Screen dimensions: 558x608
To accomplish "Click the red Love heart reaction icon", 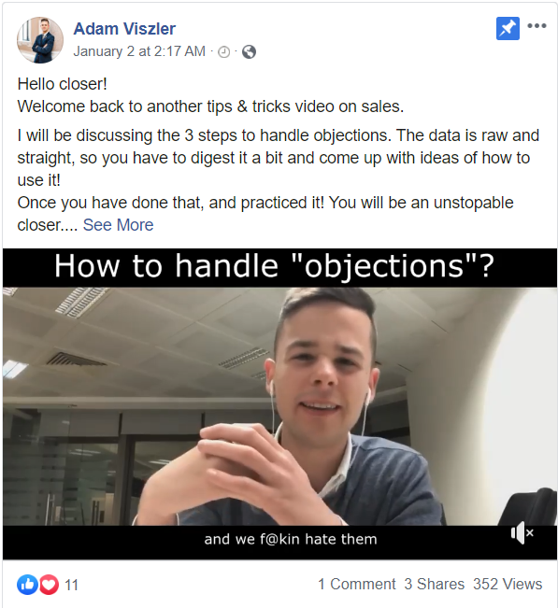I will [x=49, y=585].
